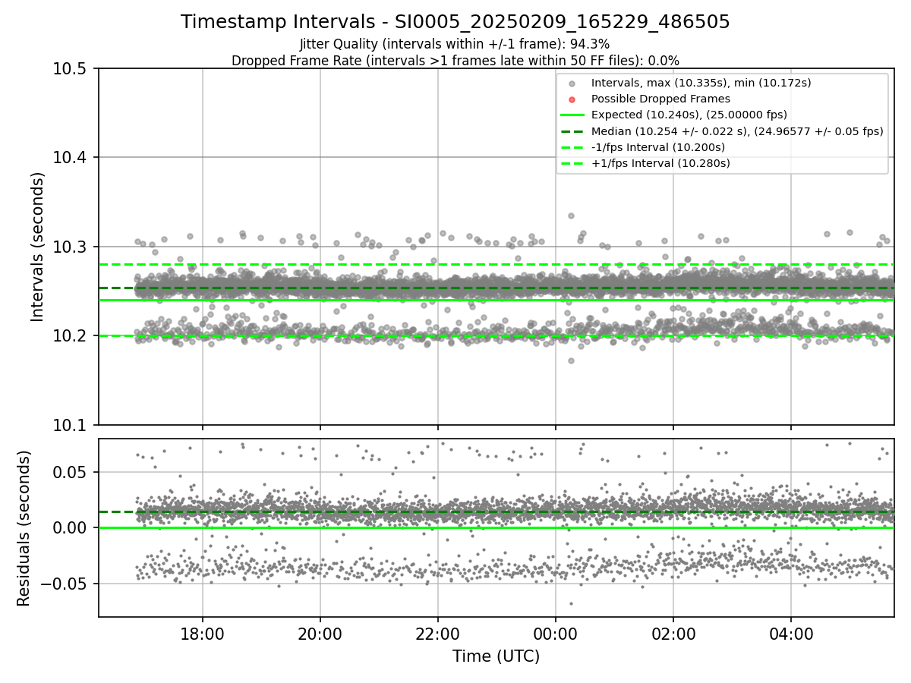The image size is (911, 683).
Task: Click the 'Intervals (seconds)' y-axis label
Action: click(x=38, y=247)
